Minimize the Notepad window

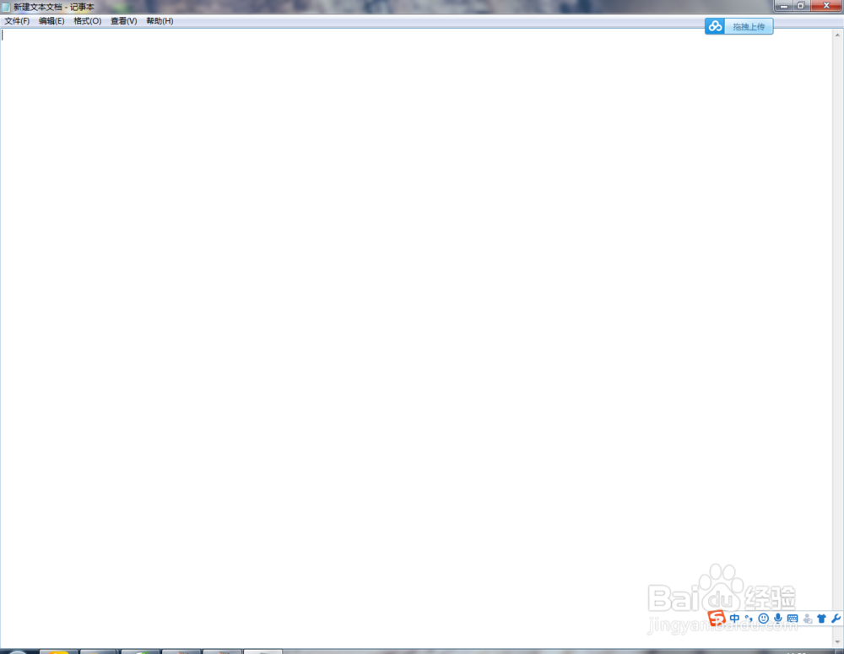click(x=784, y=6)
